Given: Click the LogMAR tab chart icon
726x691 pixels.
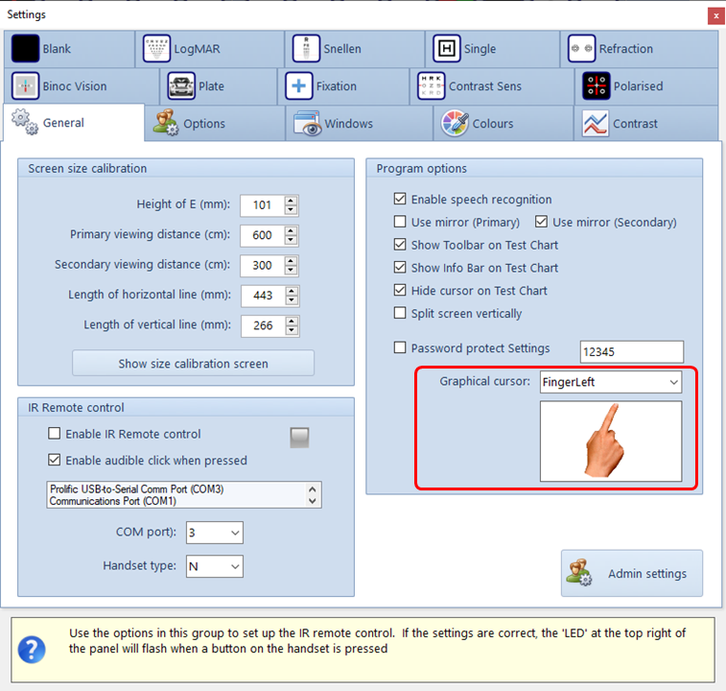Looking at the screenshot, I should [x=156, y=49].
